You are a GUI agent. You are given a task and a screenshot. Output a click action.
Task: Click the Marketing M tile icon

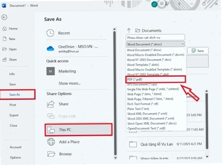(x=50, y=71)
